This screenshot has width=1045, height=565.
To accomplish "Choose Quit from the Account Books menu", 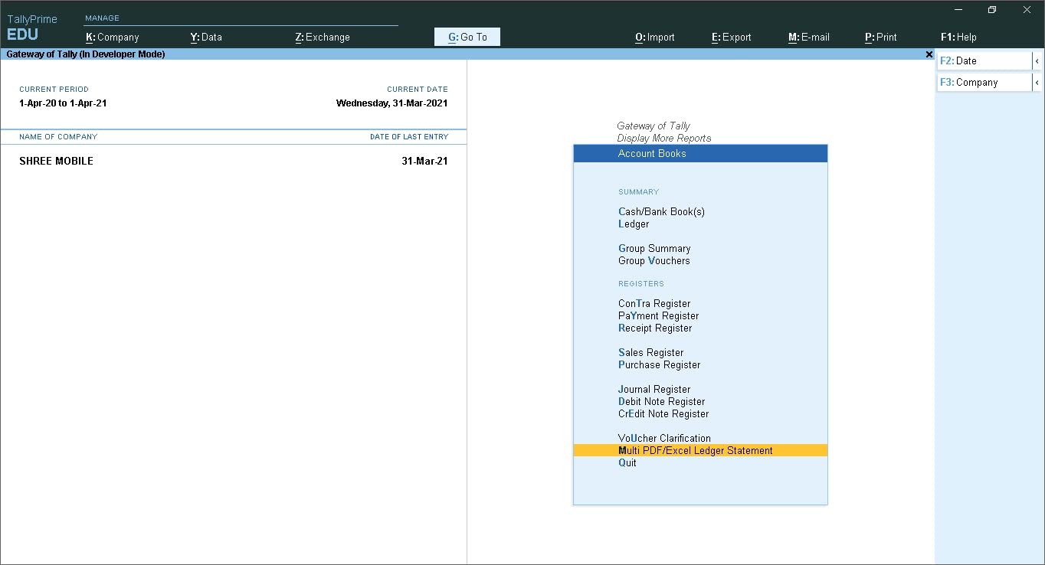I will click(x=627, y=462).
